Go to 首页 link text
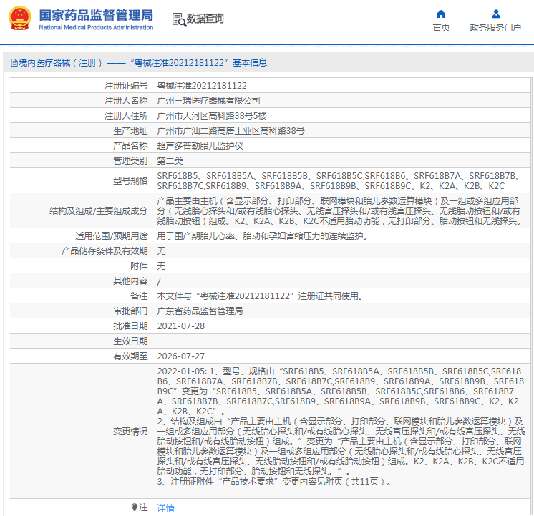This screenshot has width=534, height=516. click(x=441, y=28)
